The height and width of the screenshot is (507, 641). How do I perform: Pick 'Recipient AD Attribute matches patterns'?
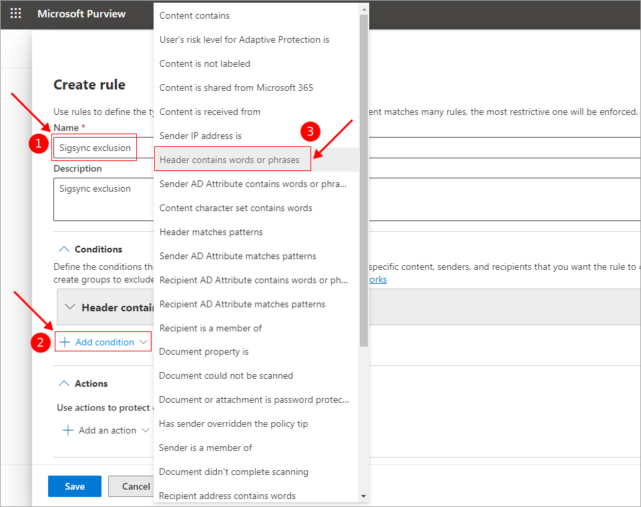(x=256, y=304)
